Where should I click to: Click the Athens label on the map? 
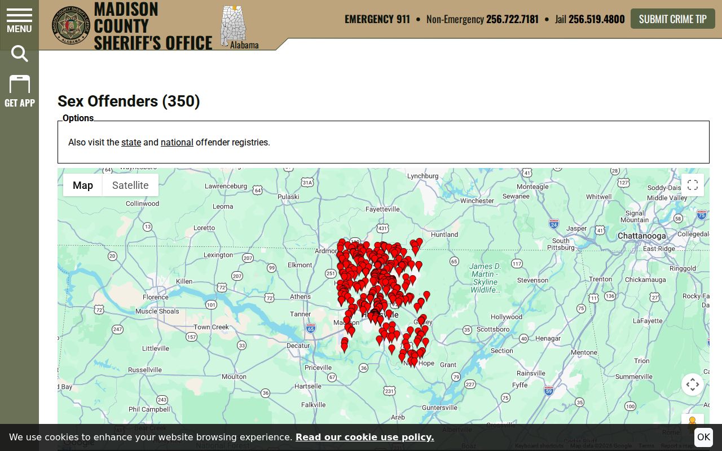click(x=300, y=297)
